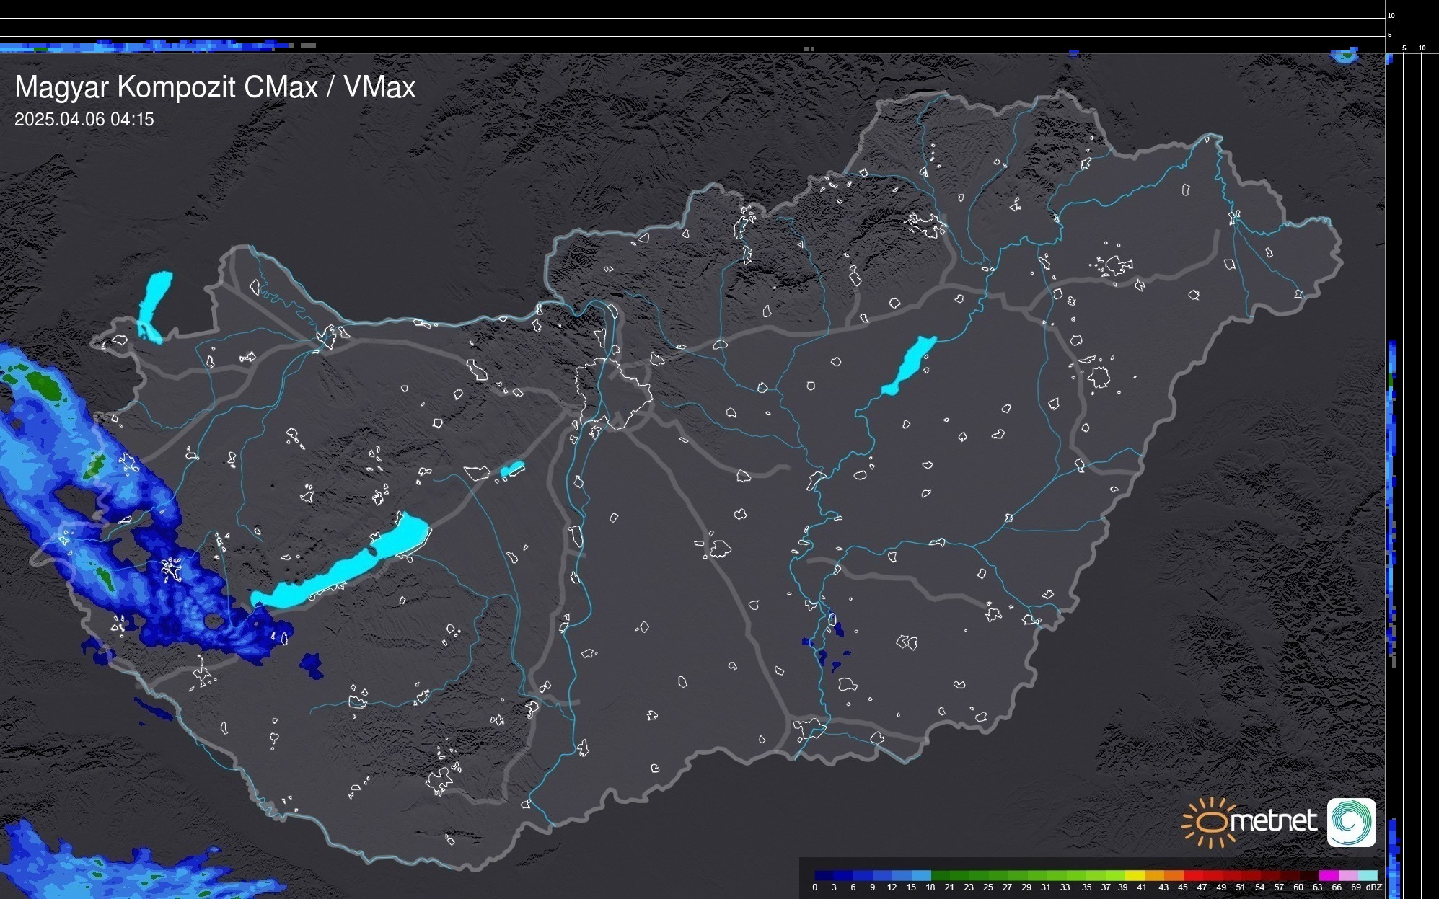This screenshot has width=1439, height=899.
Task: Click the green spiral app logo
Action: (x=1351, y=822)
